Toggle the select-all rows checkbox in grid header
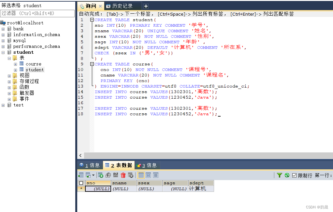The width and height of the screenshot is (333, 212). coord(81,183)
